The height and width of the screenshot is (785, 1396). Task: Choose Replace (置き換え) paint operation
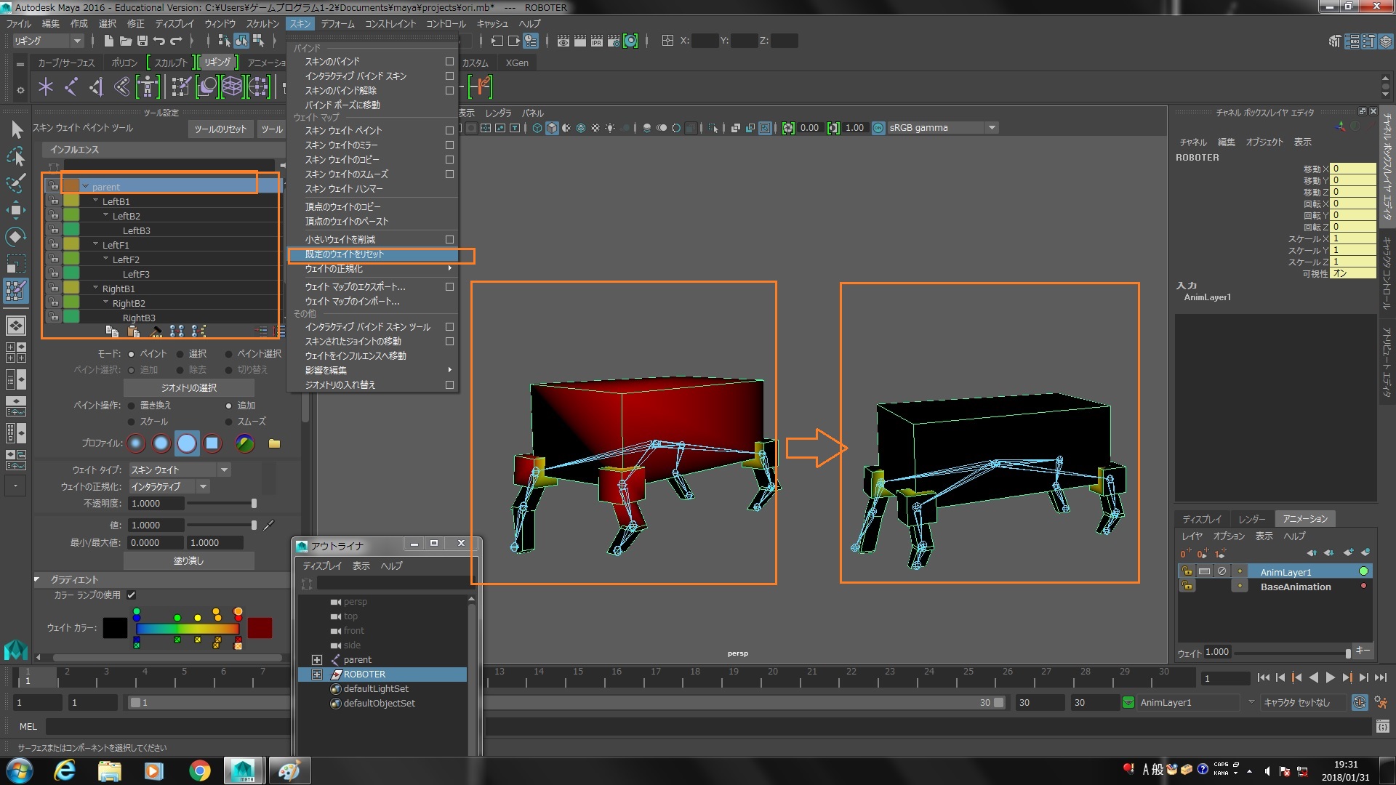click(132, 406)
